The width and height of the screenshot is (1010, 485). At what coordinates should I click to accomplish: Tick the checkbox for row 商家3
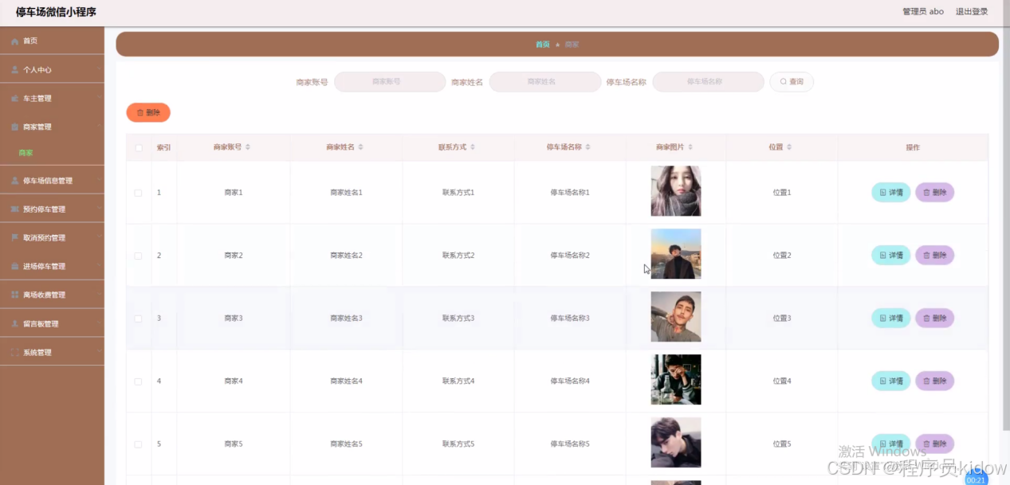pos(138,319)
